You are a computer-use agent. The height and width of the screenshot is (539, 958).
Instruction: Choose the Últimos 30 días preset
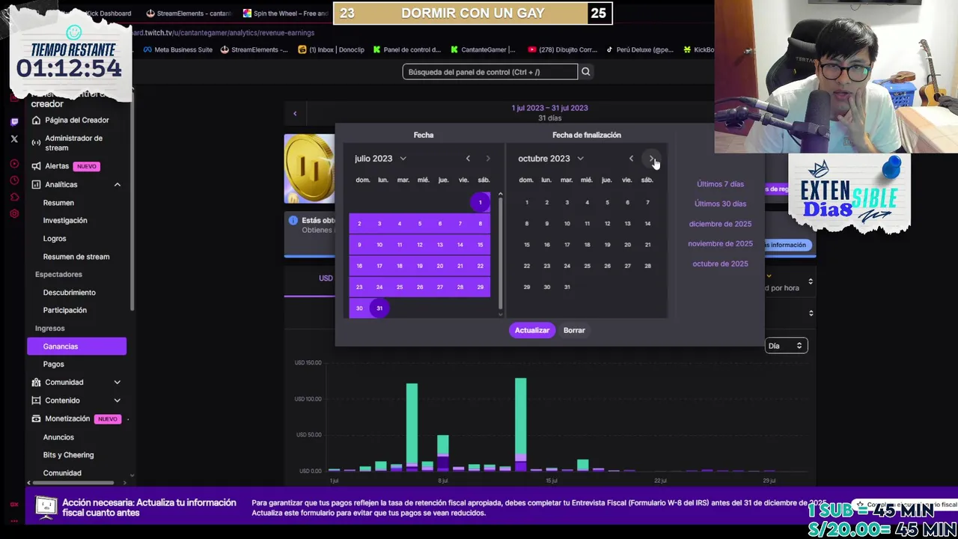coord(720,204)
